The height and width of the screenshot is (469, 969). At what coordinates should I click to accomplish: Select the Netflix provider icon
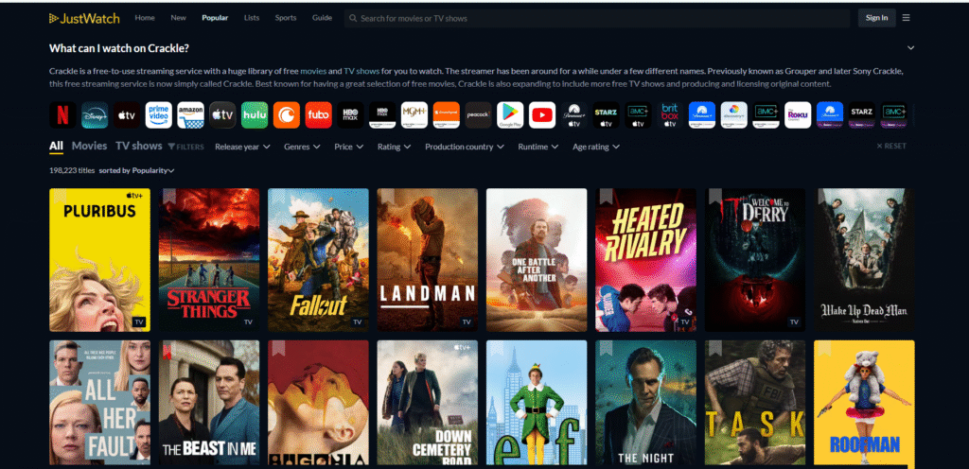62,114
